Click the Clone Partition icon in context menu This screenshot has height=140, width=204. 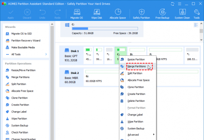pyautogui.click(x=122, y=87)
